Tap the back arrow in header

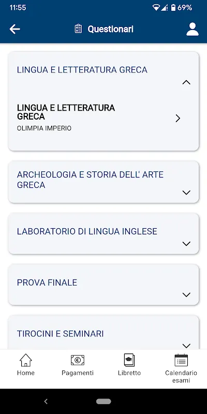tap(15, 29)
